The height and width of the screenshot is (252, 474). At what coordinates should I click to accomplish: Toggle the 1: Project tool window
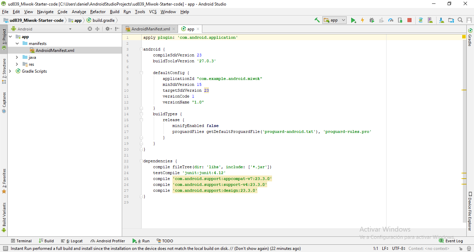pos(4,39)
